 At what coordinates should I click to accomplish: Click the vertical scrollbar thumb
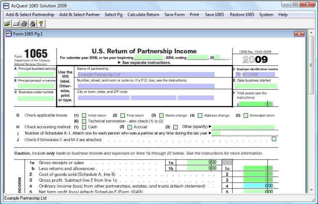pos(311,65)
